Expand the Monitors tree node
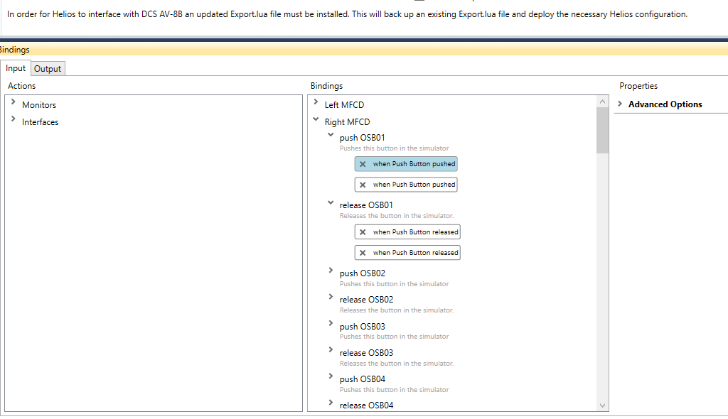This screenshot has height=419, width=728. (13, 102)
